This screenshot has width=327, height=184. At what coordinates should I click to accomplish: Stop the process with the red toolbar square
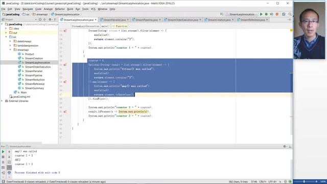point(277,14)
